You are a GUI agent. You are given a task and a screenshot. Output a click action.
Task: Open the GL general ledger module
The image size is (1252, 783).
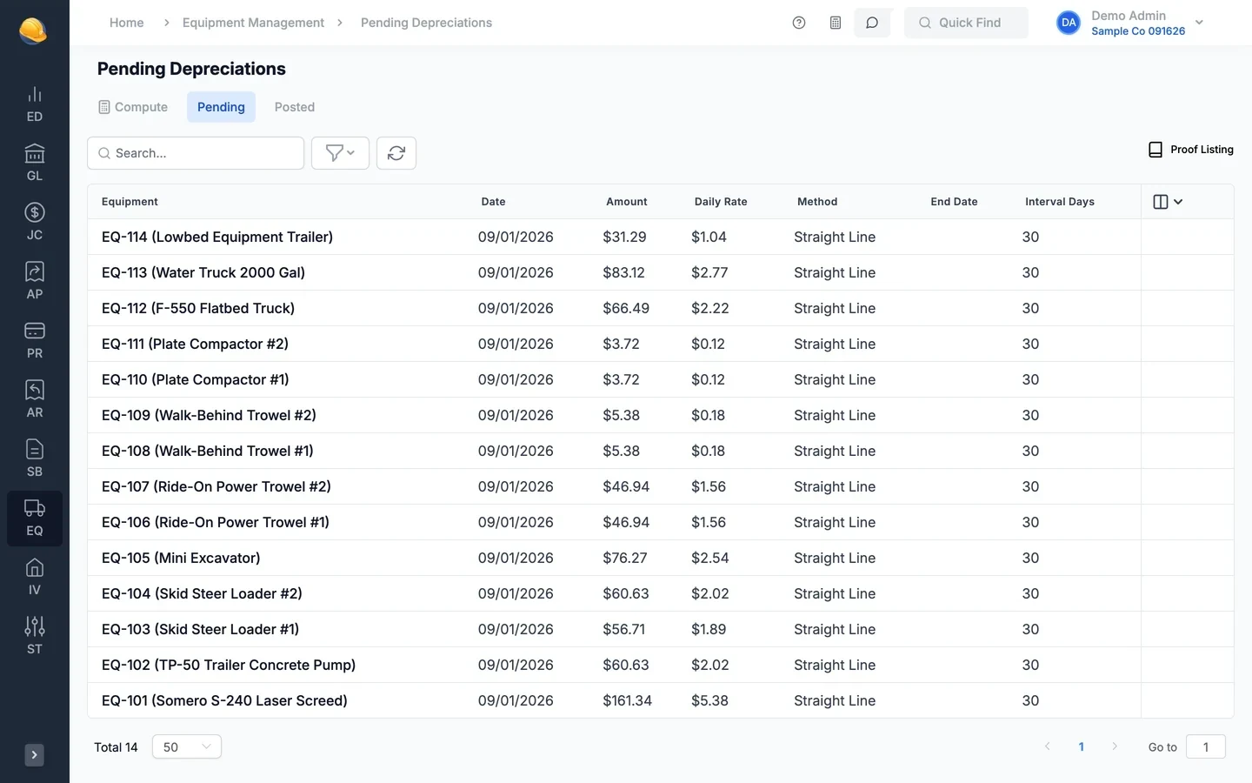click(35, 164)
